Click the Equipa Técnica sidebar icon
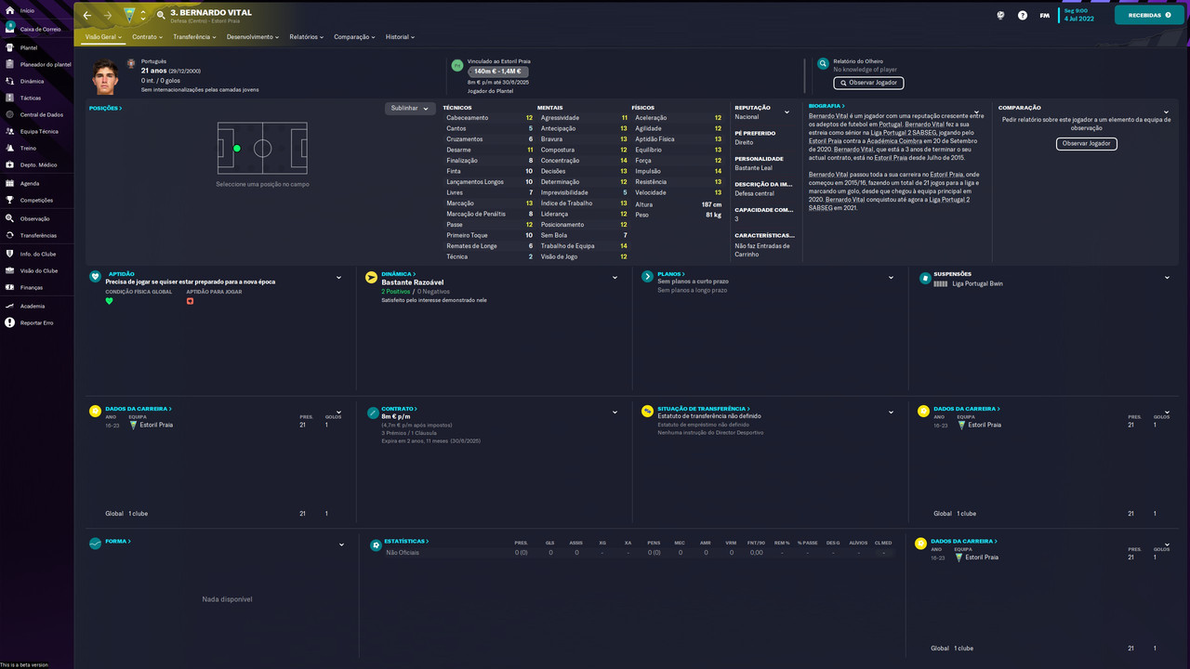This screenshot has width=1190, height=669. (x=9, y=131)
